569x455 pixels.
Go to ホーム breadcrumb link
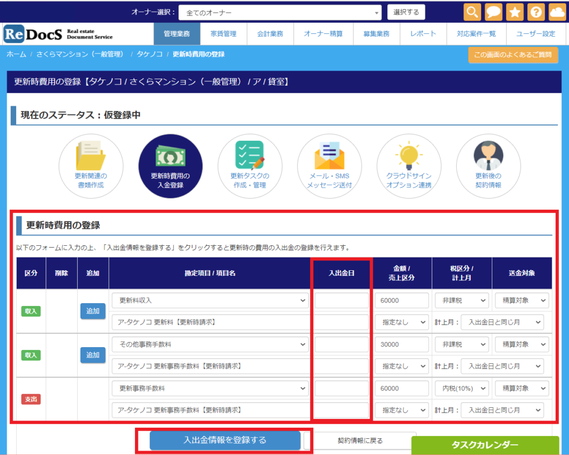(16, 55)
